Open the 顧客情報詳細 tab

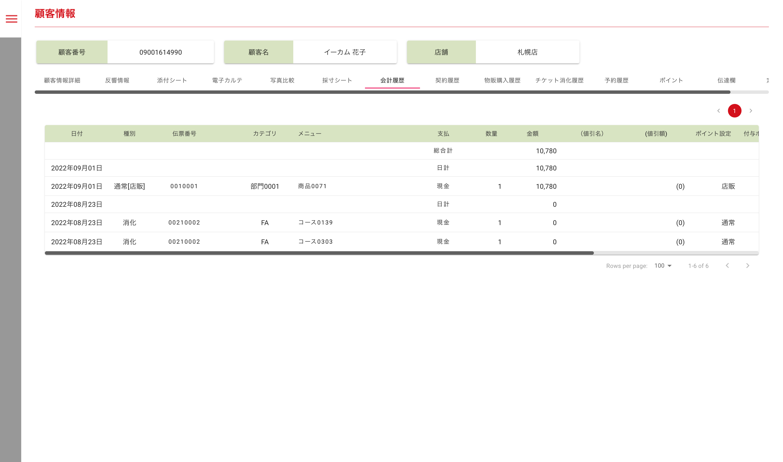coord(62,80)
